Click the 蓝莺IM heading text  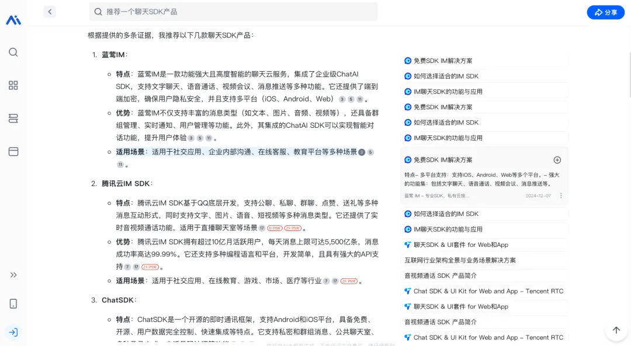(x=115, y=55)
